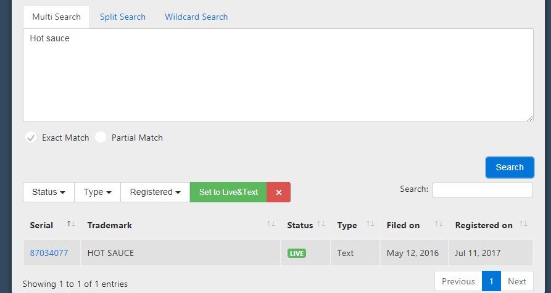This screenshot has height=293, width=551.
Task: Click the May 12, 2016 filed date
Action: tap(413, 253)
